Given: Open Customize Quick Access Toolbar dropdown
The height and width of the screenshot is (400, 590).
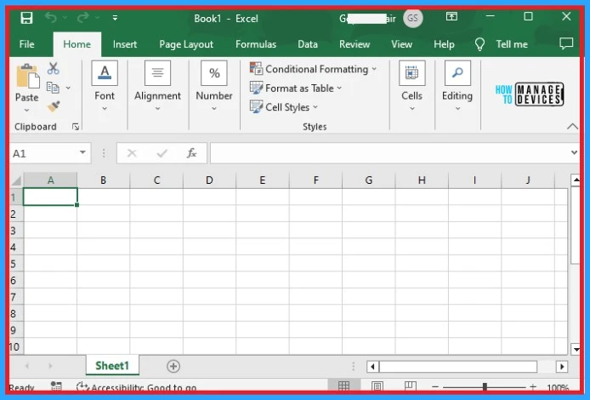Looking at the screenshot, I should point(115,18).
